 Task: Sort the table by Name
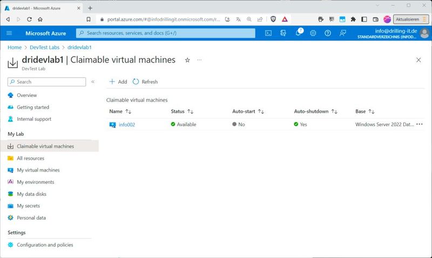[120, 111]
